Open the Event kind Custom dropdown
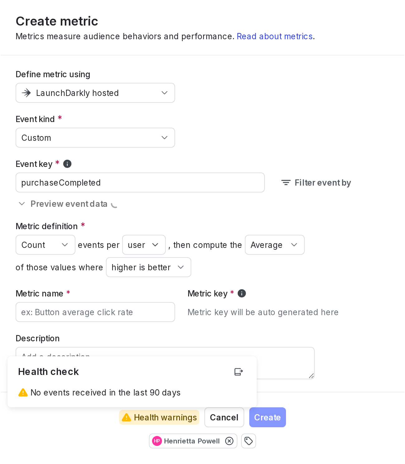The width and height of the screenshot is (405, 464). coord(95,138)
